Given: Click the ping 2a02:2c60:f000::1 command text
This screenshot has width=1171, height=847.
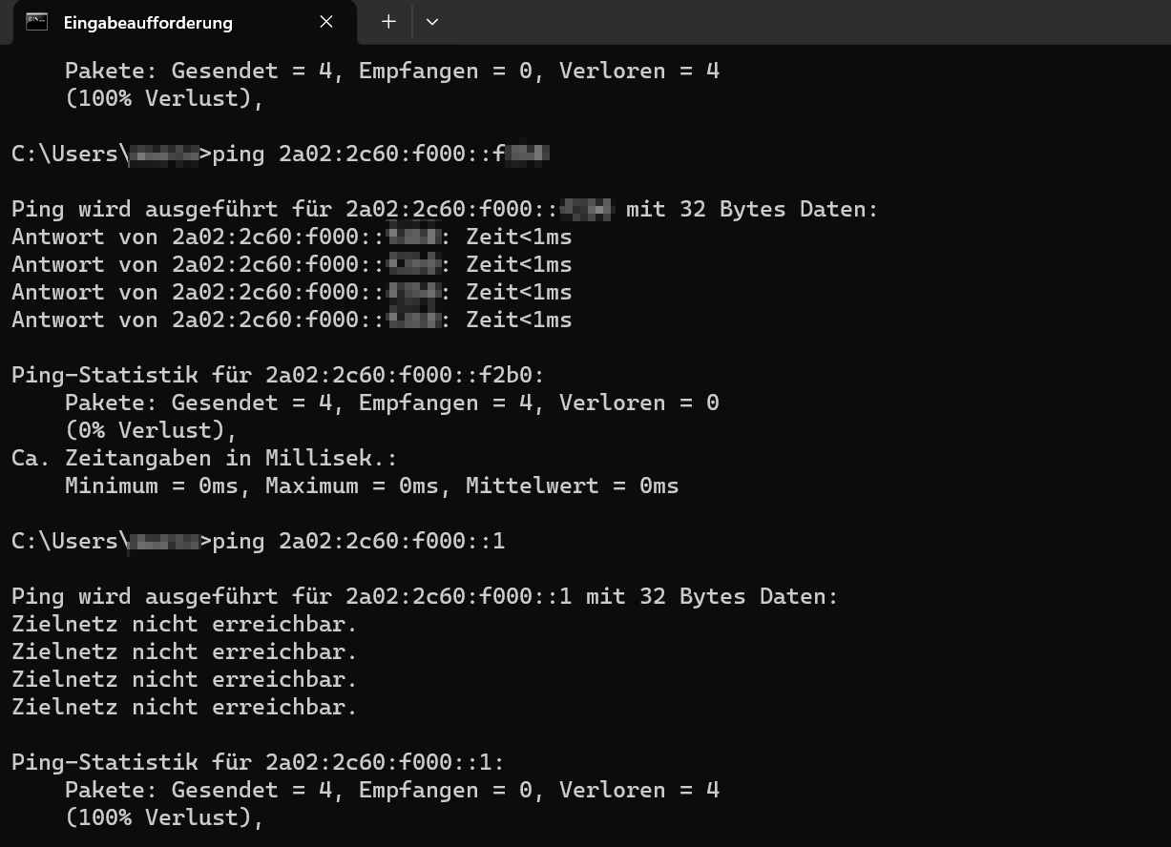Looking at the screenshot, I should tap(359, 541).
